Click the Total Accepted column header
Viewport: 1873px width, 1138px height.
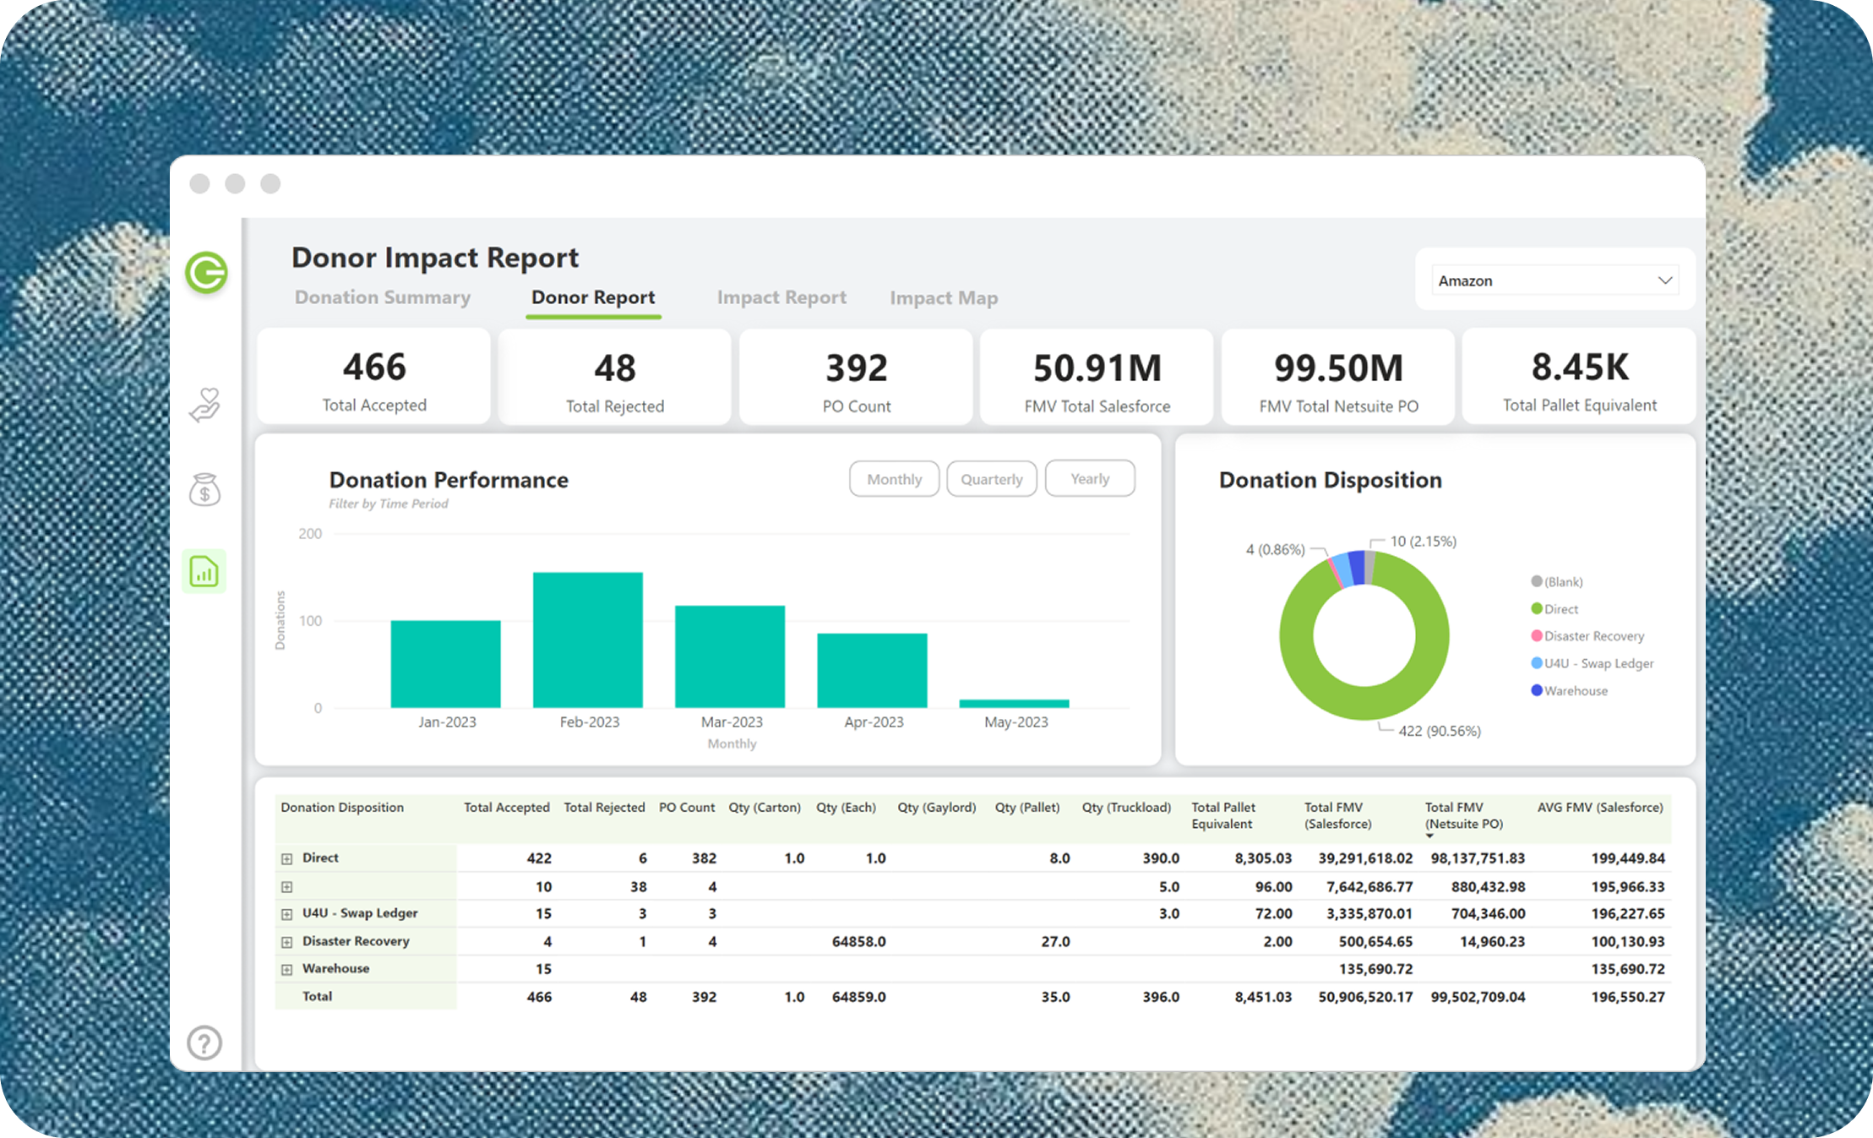(506, 808)
